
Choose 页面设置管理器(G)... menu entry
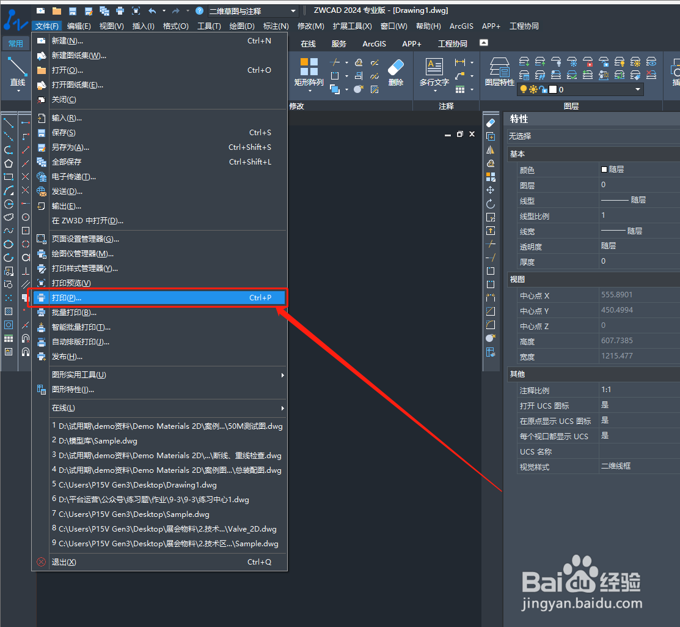point(159,239)
